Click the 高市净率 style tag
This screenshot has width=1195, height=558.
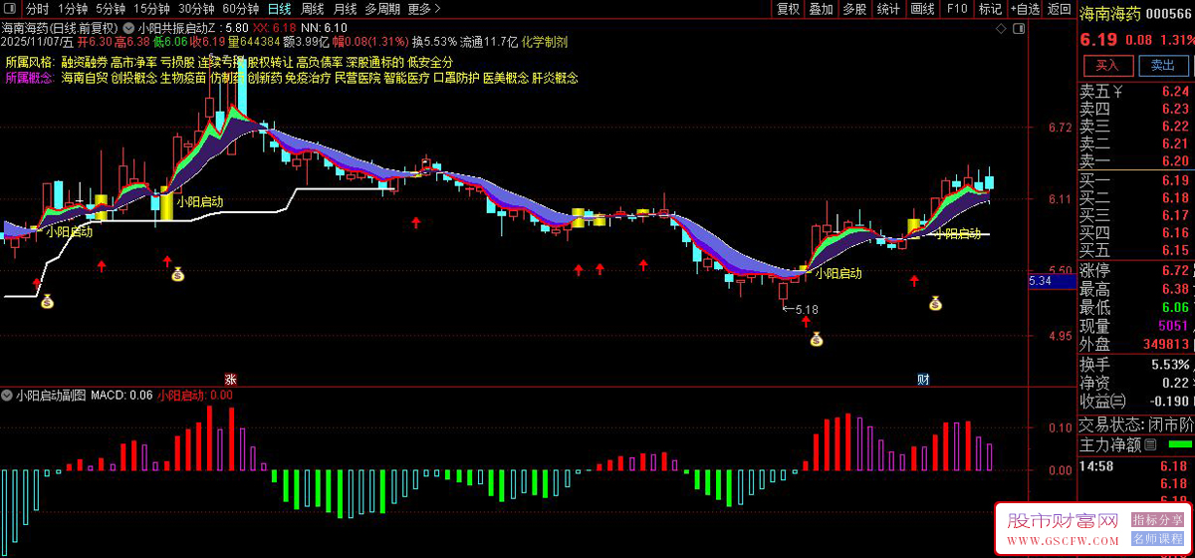click(x=133, y=62)
